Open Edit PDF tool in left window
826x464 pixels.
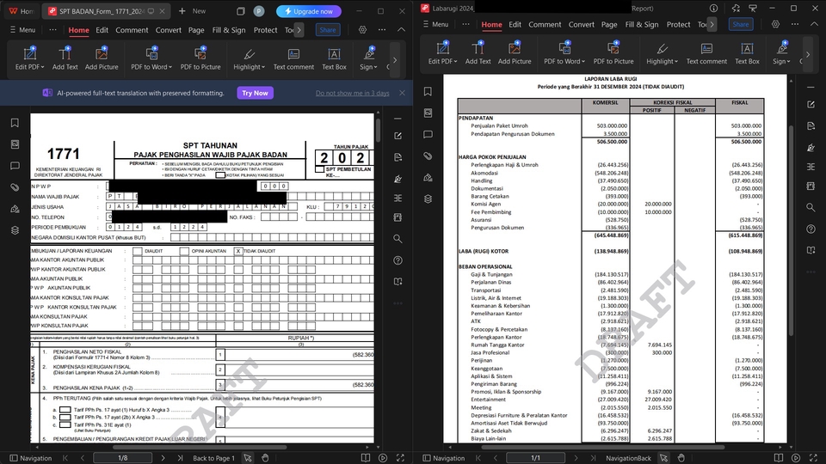click(x=29, y=58)
